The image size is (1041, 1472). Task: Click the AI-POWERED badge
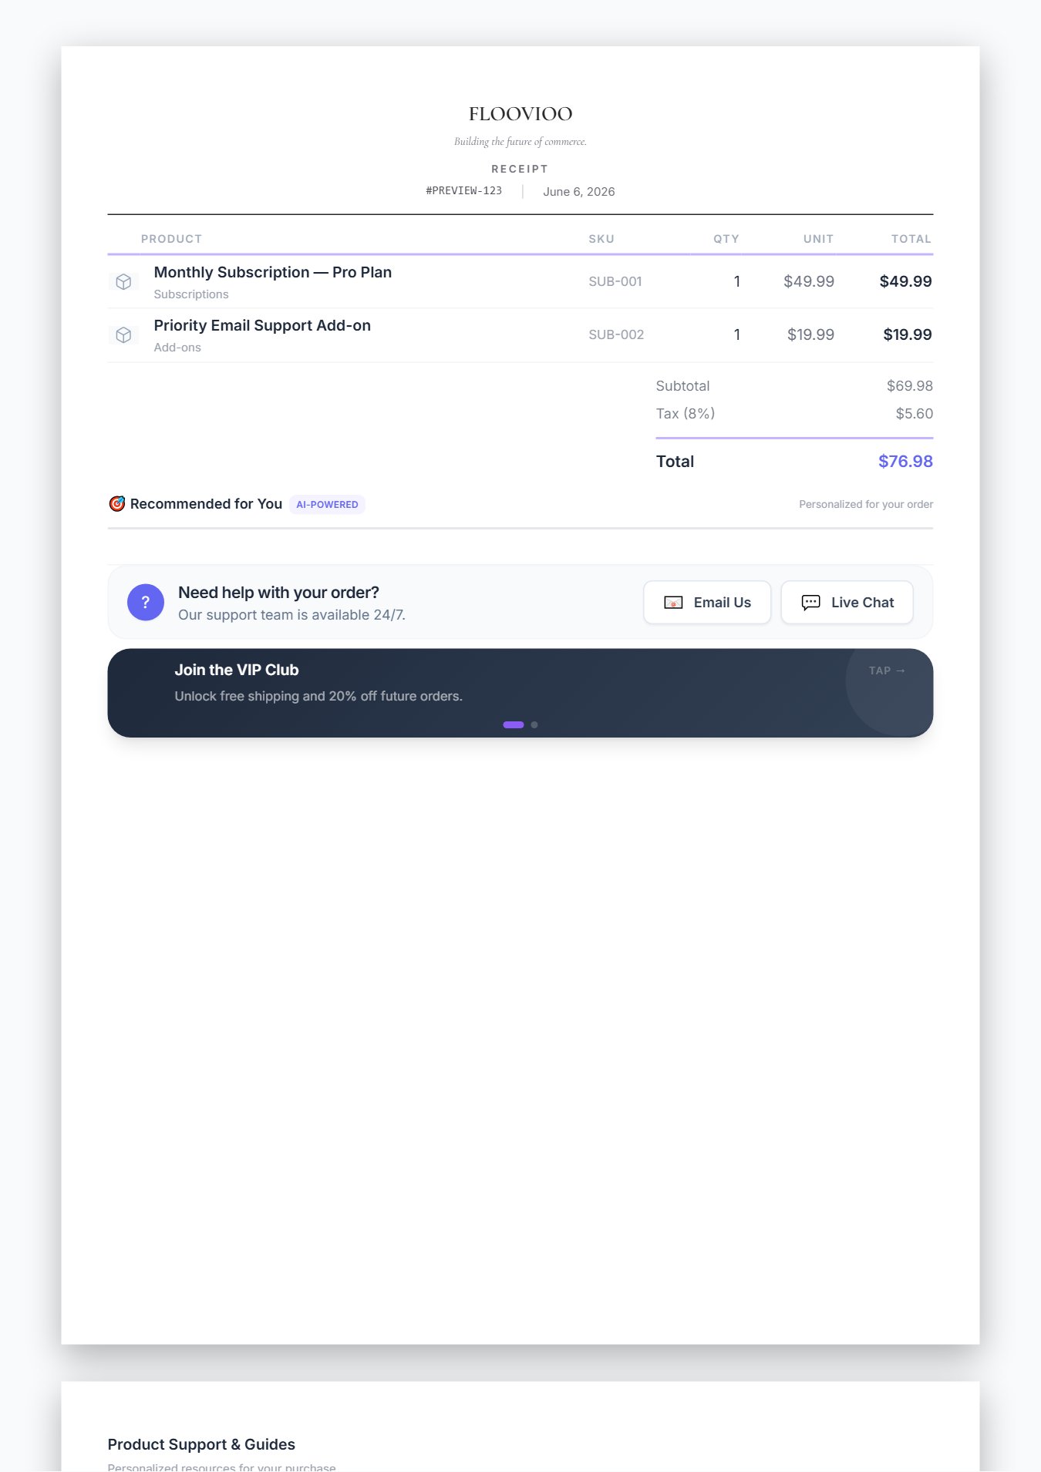(x=327, y=505)
